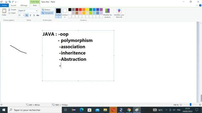202x113 pixels.
Task: Toggle italic formatting
Action: 30,15
